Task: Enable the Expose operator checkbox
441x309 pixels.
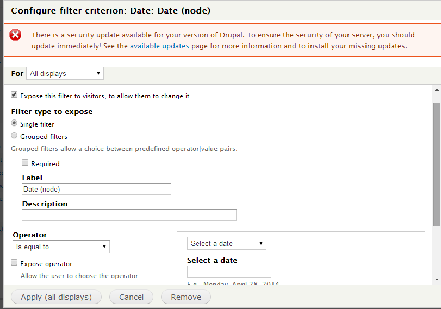Action: (14, 262)
